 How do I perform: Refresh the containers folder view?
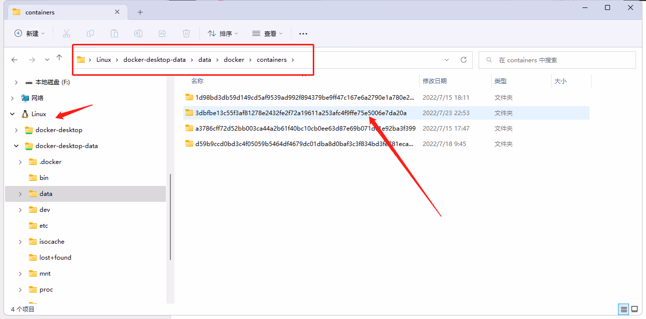coord(464,60)
